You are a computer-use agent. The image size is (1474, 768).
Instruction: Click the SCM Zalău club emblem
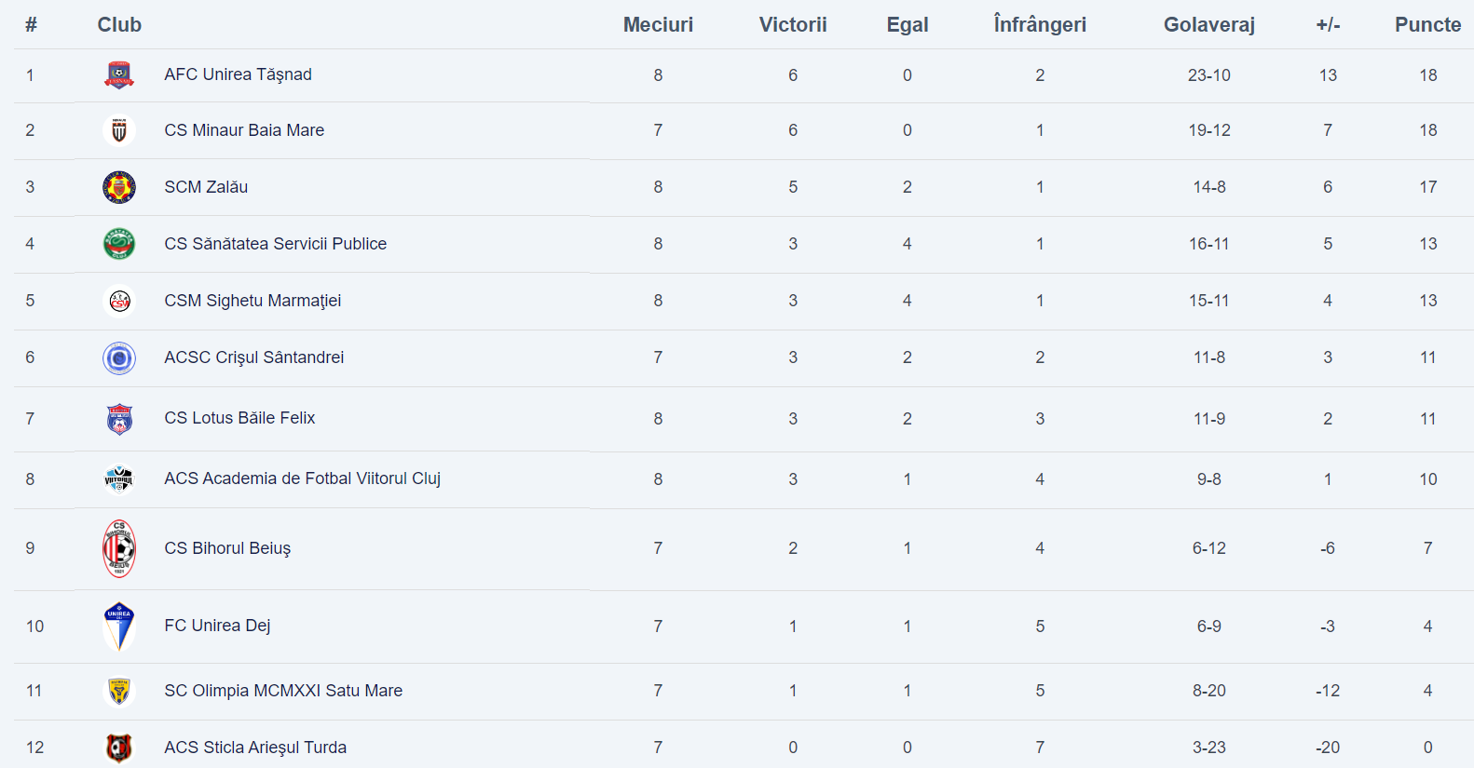tap(119, 187)
